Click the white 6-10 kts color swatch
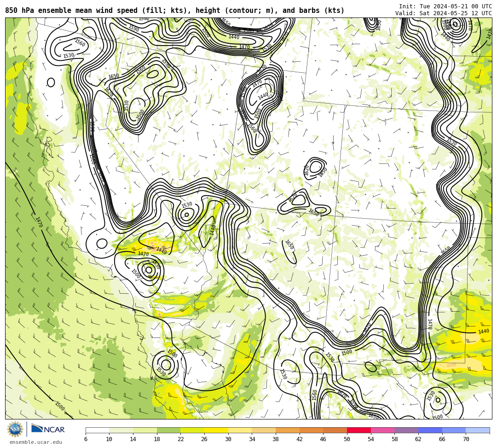The width and height of the screenshot is (497, 448). 97,430
